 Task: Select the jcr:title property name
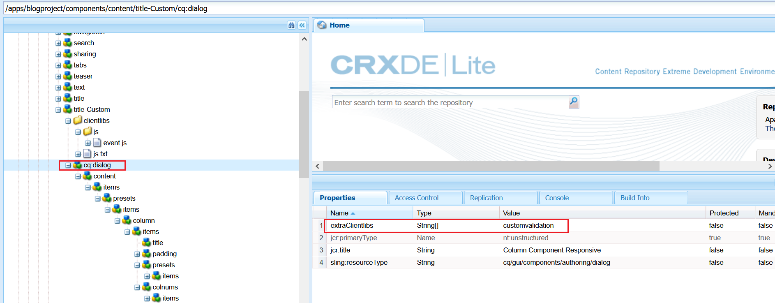point(340,250)
